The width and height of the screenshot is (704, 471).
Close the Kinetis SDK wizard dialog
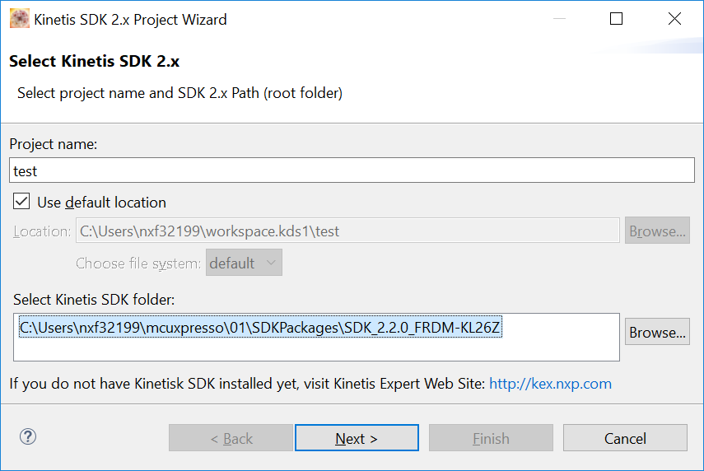(x=674, y=19)
